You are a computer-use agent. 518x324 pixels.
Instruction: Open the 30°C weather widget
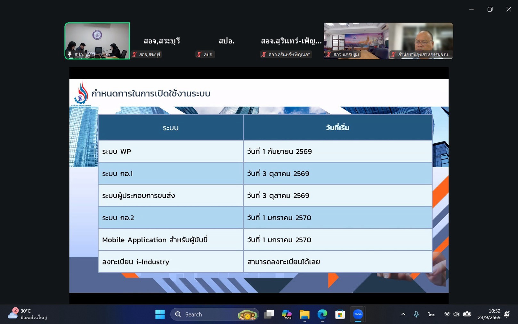28,314
